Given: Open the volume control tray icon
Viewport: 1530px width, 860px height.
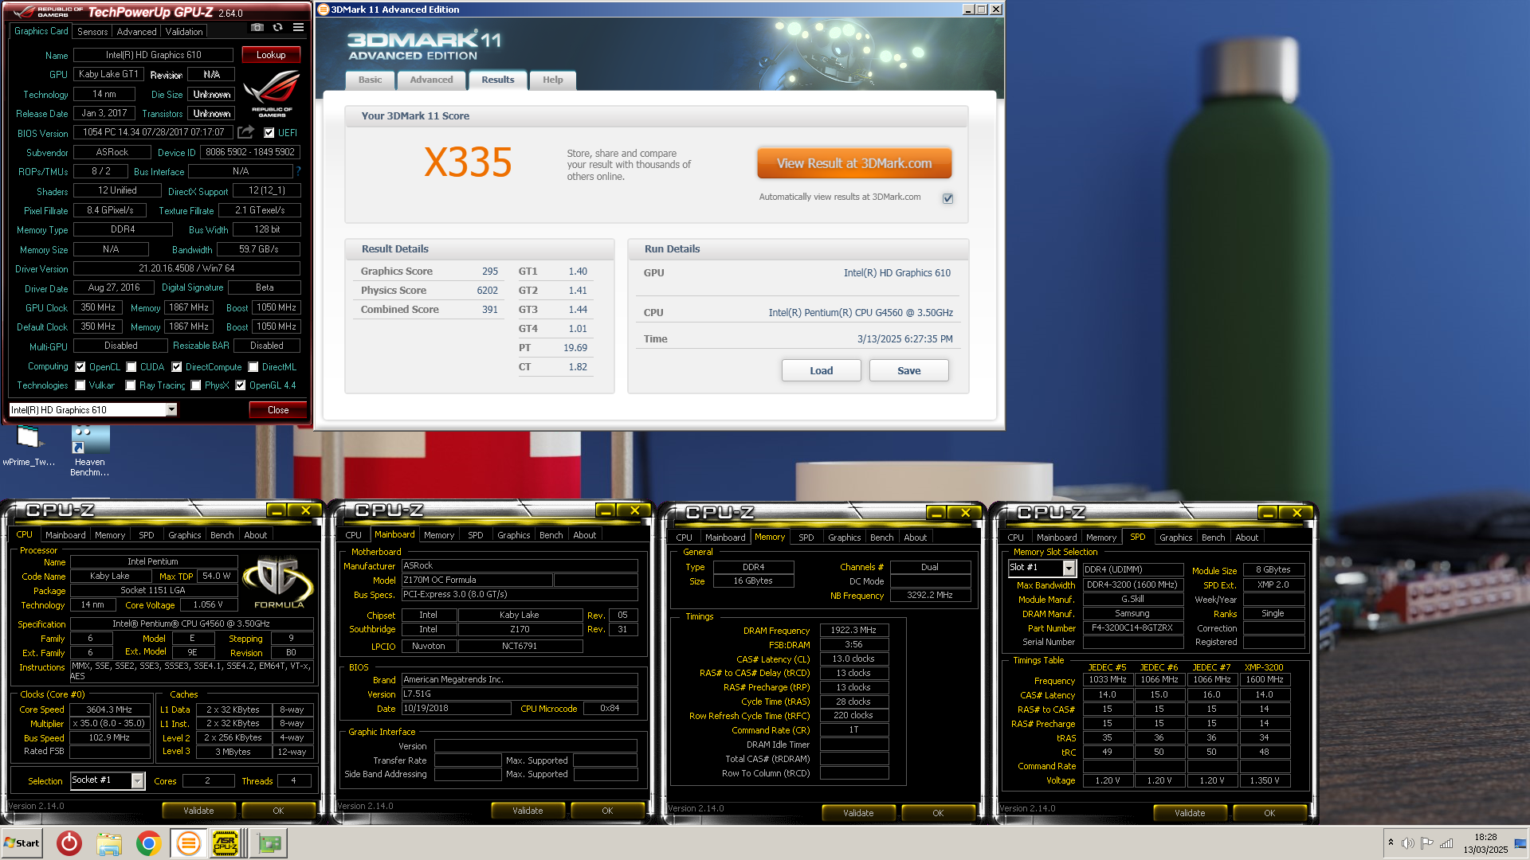Looking at the screenshot, I should coord(1408,843).
